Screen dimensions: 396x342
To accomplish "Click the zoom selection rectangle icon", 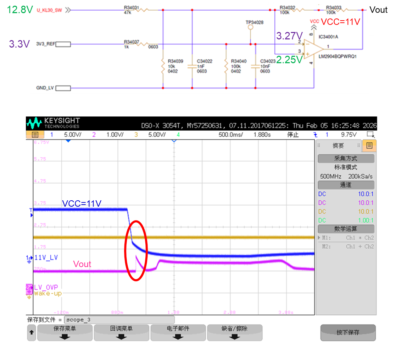I will 370,135.
